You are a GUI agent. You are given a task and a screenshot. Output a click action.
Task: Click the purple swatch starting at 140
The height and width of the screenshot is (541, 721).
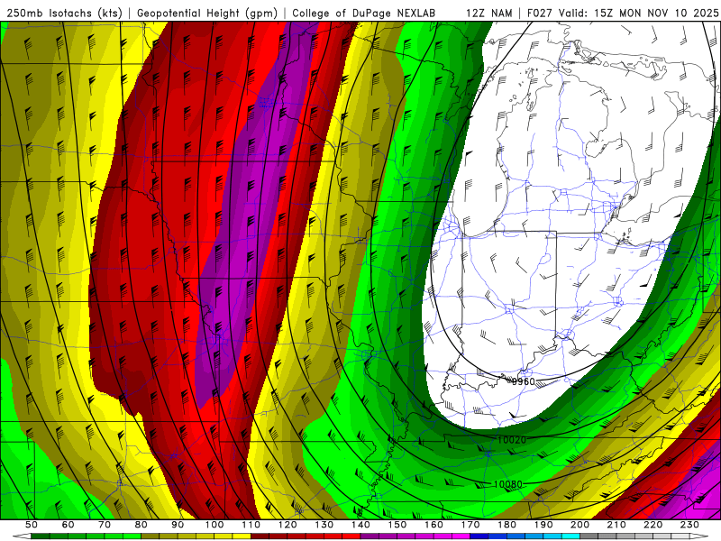pos(370,536)
